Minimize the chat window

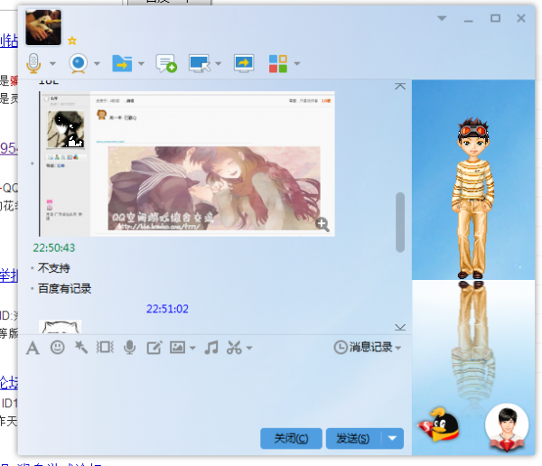(x=468, y=21)
